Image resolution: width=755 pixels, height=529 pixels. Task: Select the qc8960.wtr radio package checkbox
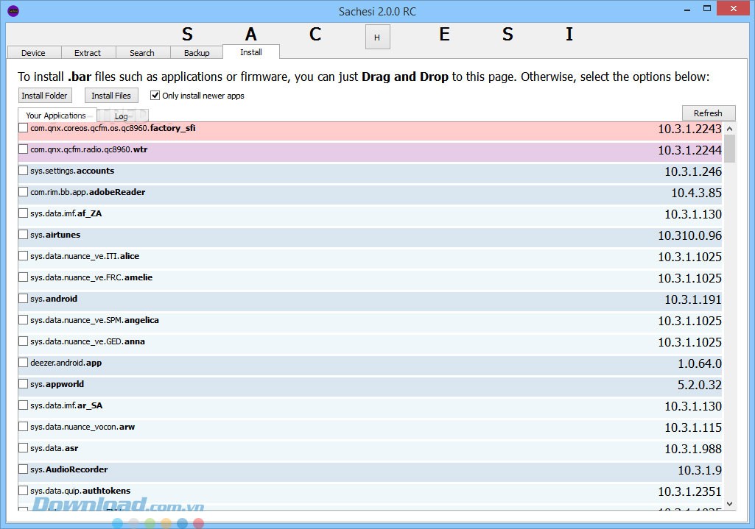(x=24, y=149)
